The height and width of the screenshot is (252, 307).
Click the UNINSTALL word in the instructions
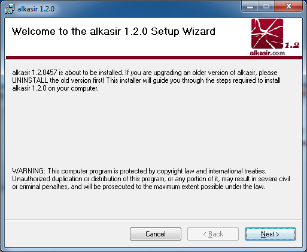pos(30,80)
